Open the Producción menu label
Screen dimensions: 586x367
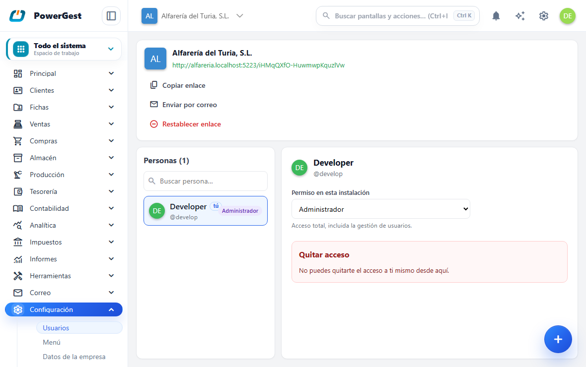pos(47,175)
